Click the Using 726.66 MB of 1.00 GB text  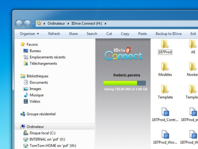[x=126, y=89]
